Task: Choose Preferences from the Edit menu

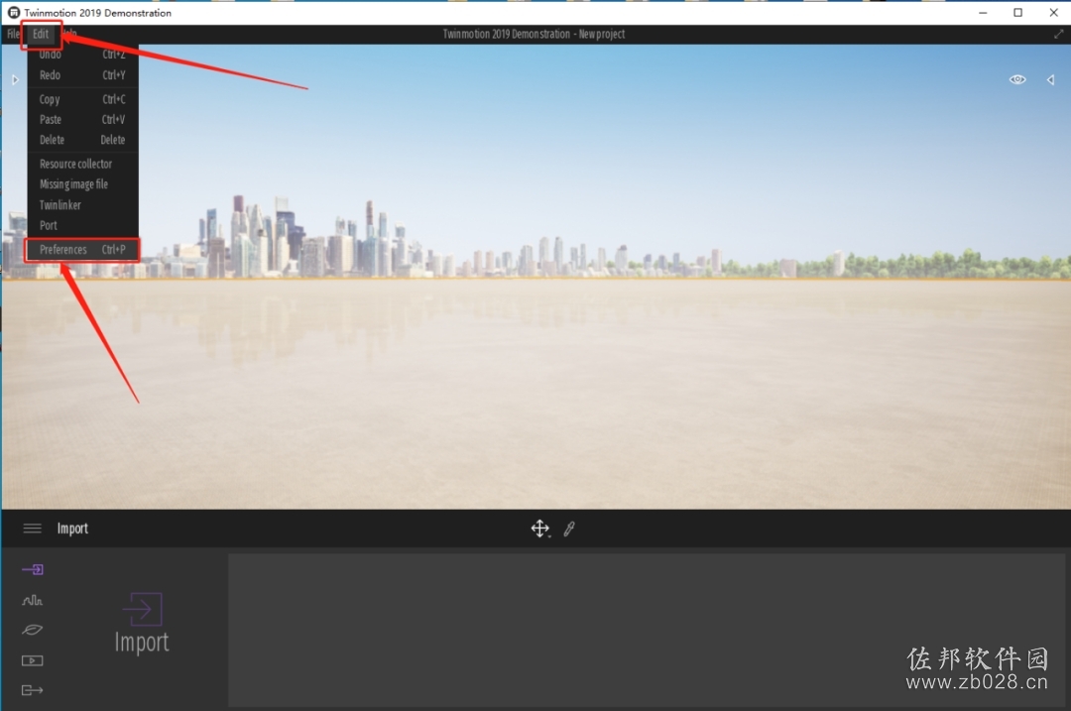Action: coord(82,249)
